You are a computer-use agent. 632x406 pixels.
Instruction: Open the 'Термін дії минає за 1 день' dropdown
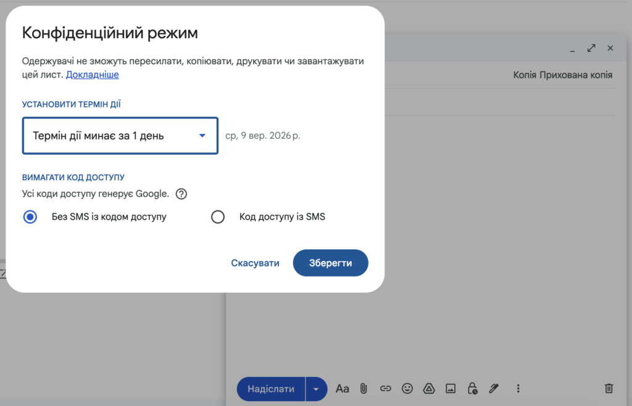tap(120, 136)
